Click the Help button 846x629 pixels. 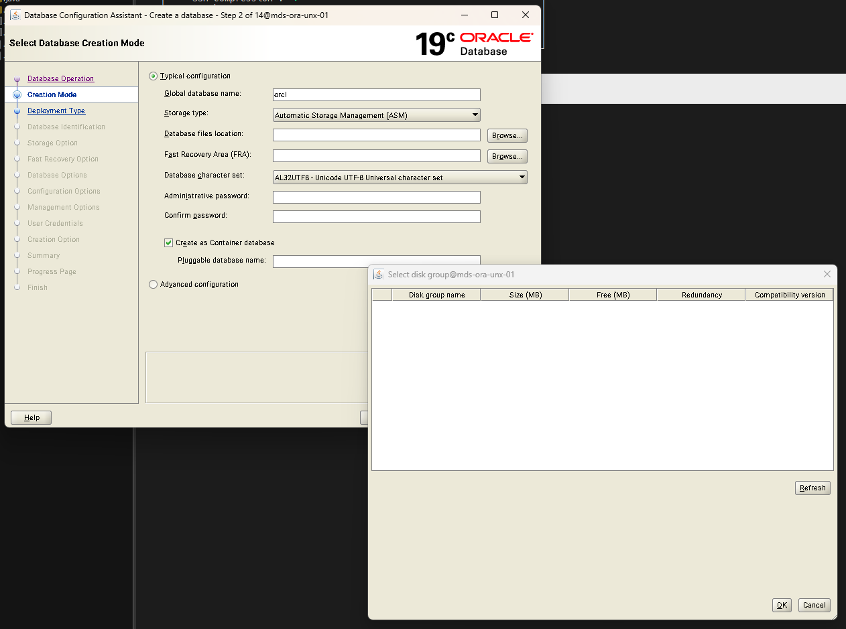[32, 417]
